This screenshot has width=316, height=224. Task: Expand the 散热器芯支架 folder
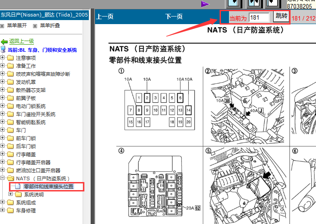click(x=2, y=90)
